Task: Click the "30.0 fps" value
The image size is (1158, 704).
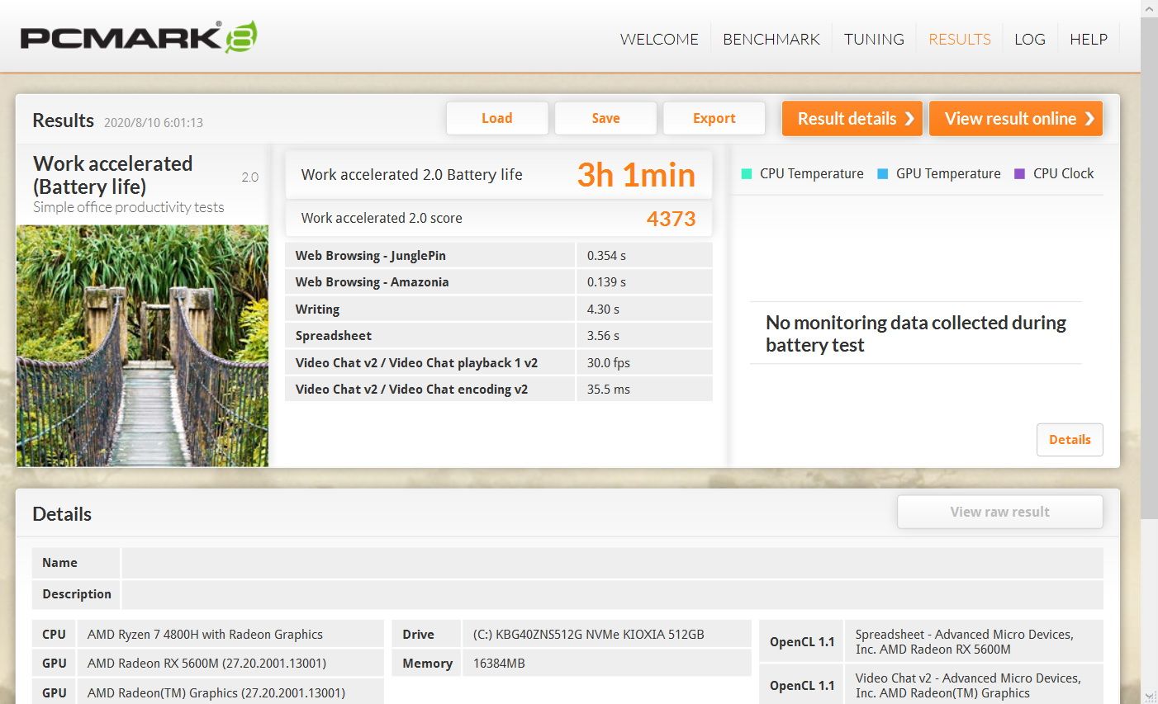Action: point(609,363)
